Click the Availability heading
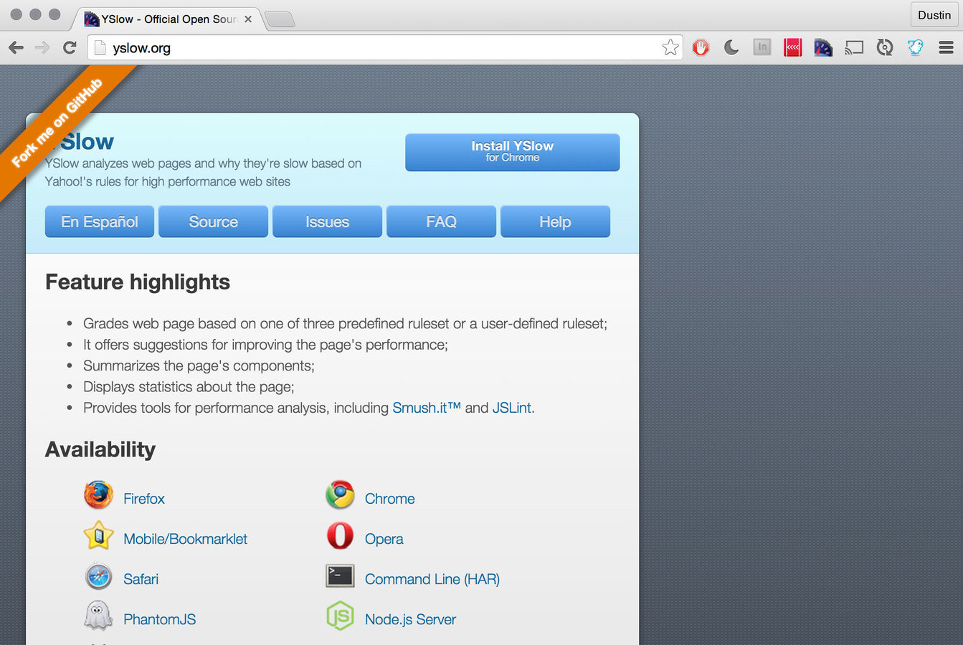The image size is (963, 645). 100,449
